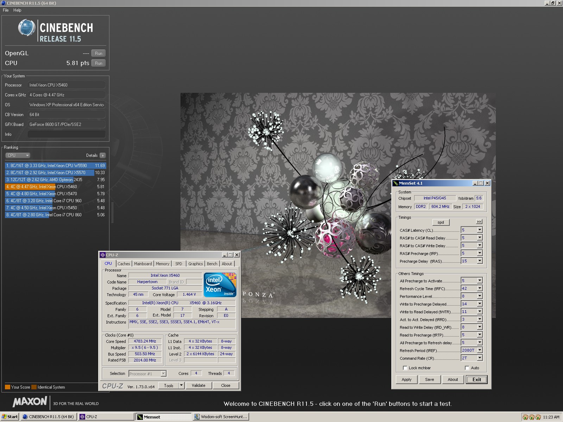Viewport: 563px width, 422px height.
Task: Click the taskbar clock 11:23 AM
Action: click(x=551, y=417)
